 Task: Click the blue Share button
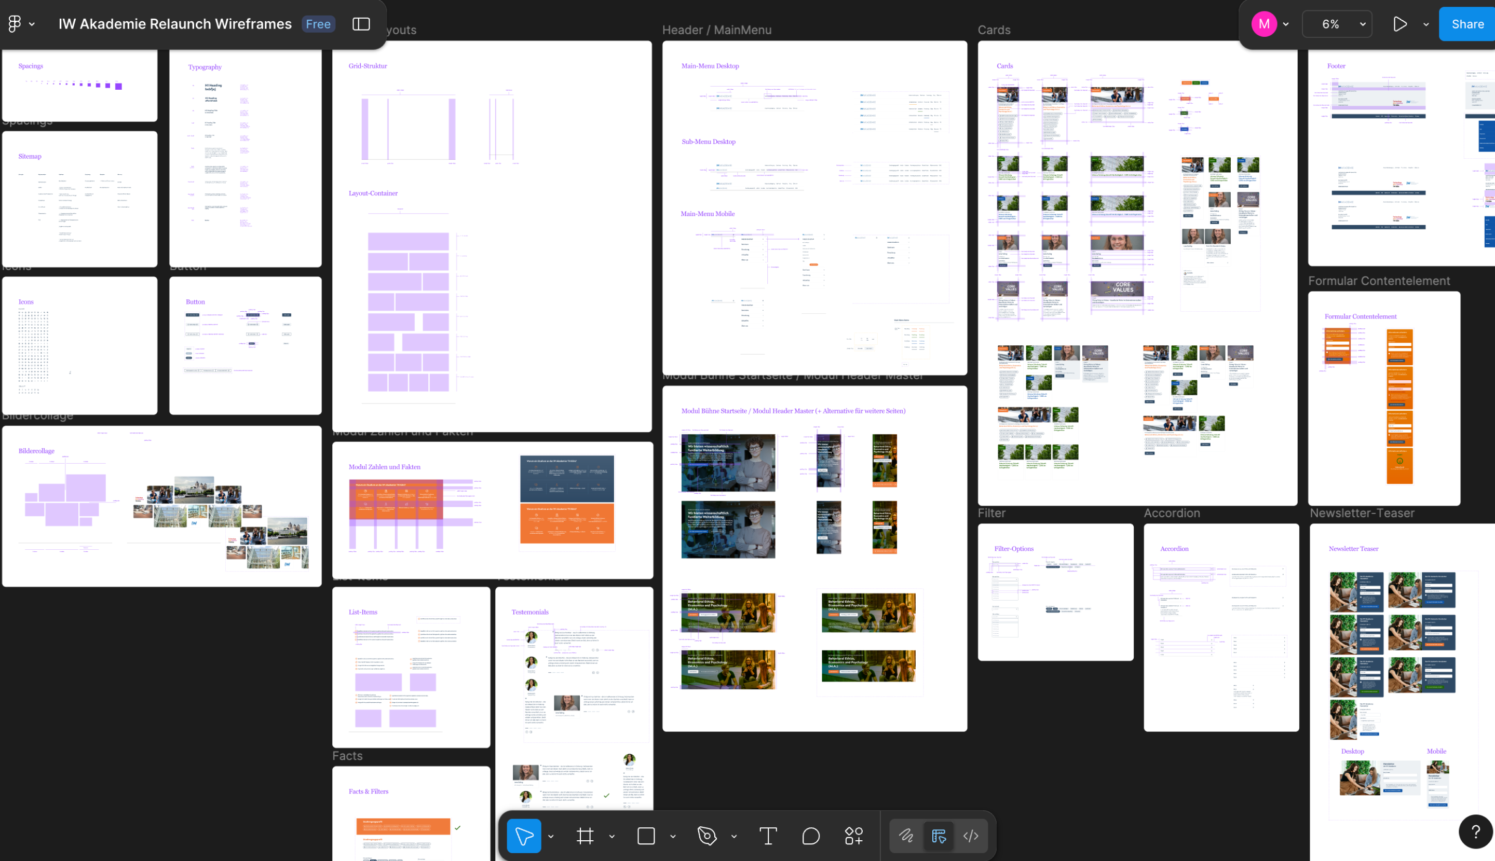click(1467, 24)
